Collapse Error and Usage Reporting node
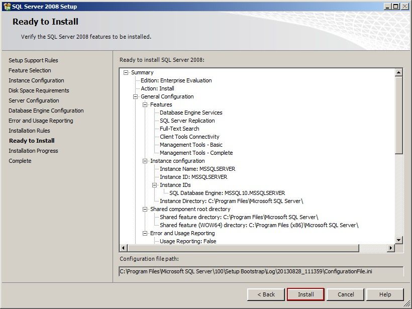412x309 pixels. click(x=145, y=233)
